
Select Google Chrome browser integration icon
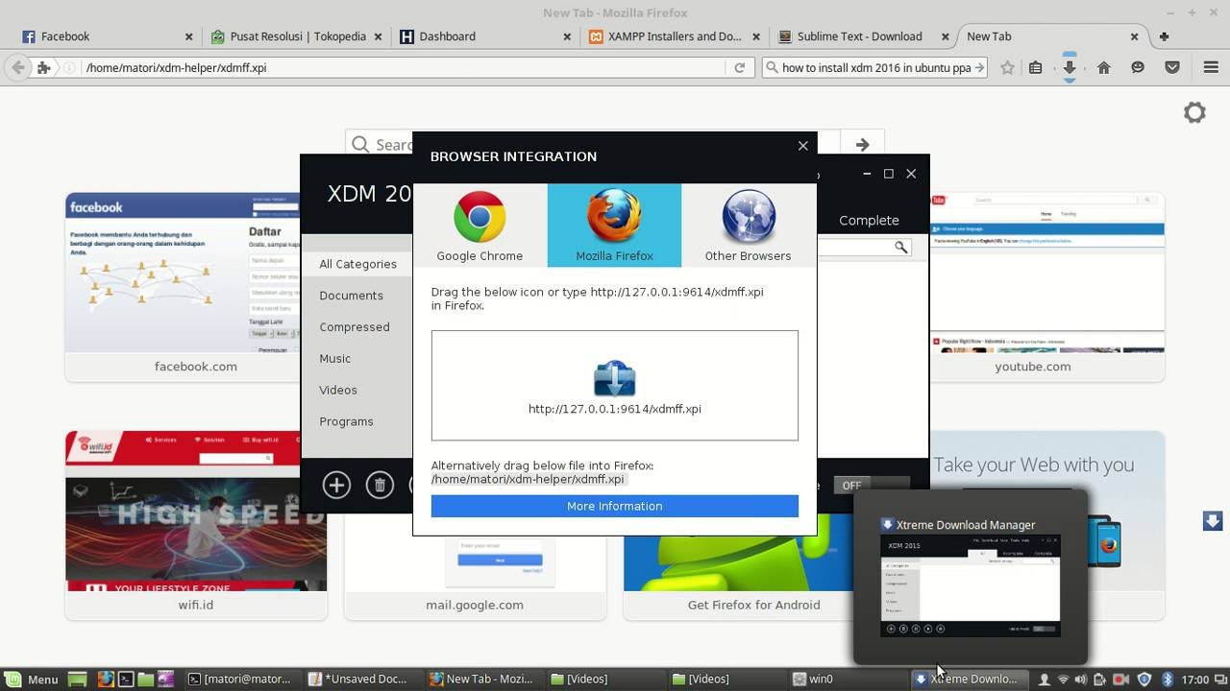[480, 226]
